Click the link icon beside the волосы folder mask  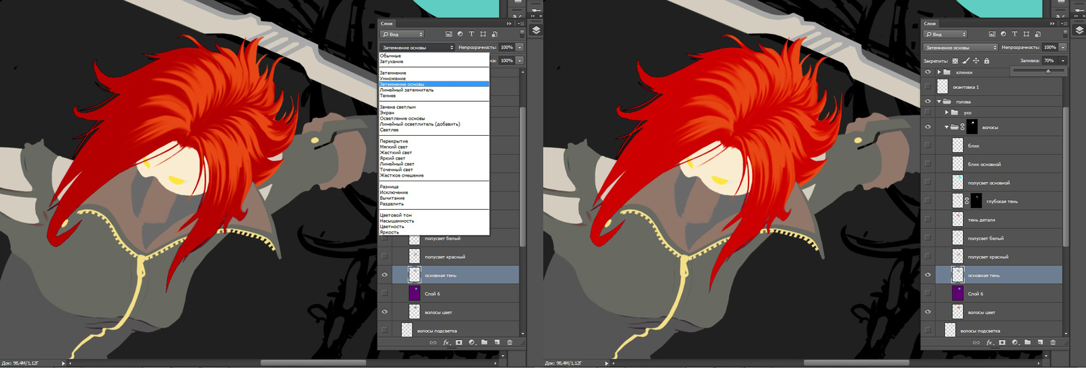pos(962,127)
